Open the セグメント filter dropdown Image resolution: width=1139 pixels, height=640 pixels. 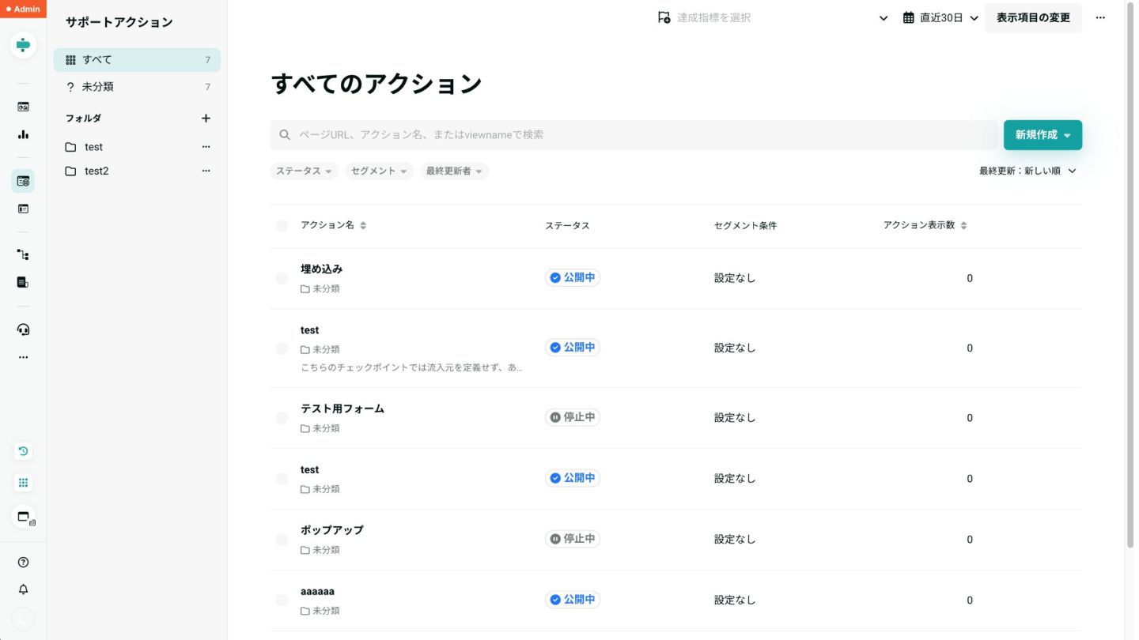(x=379, y=171)
